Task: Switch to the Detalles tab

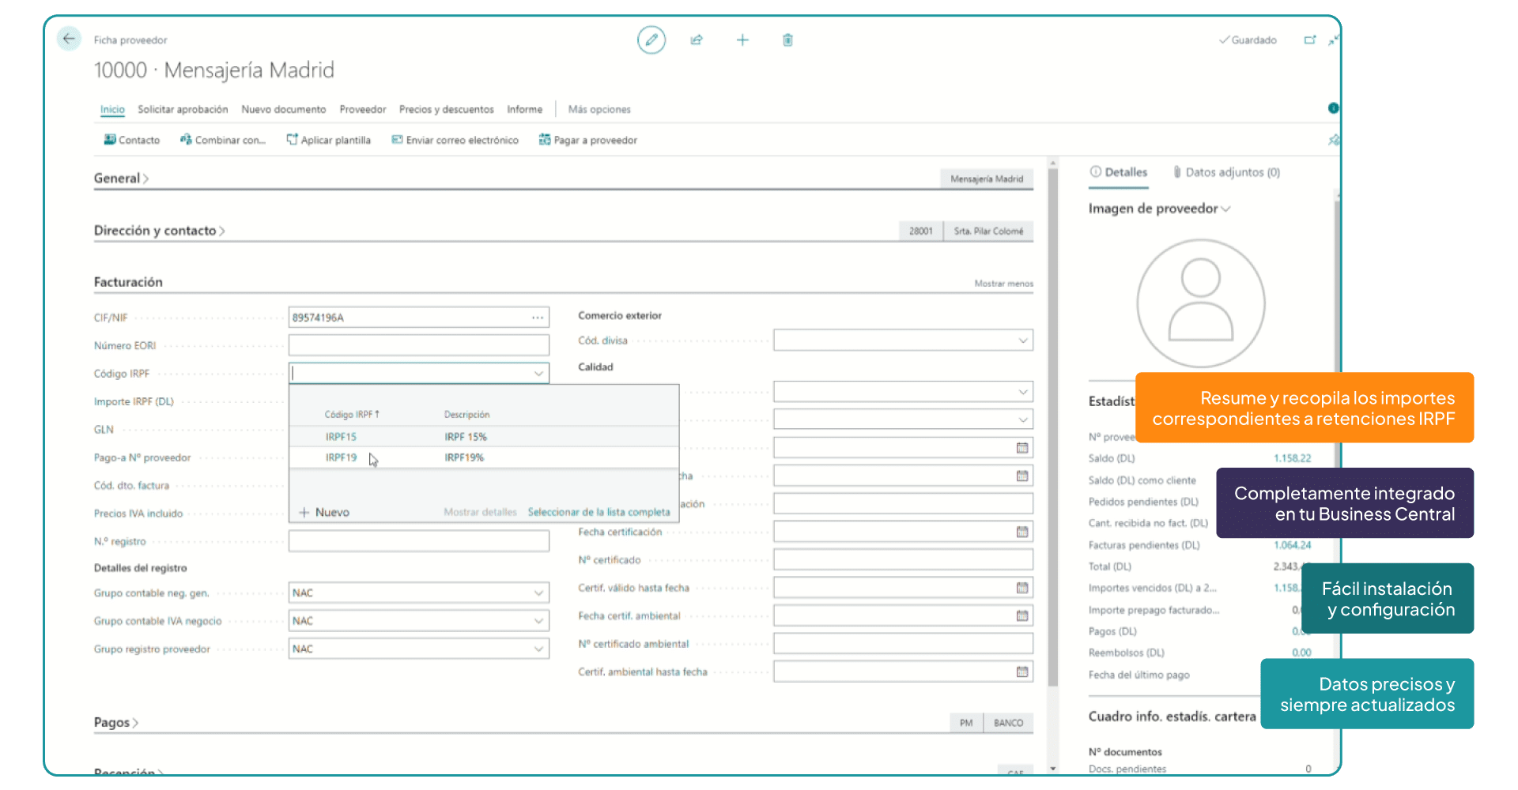Action: tap(1118, 172)
